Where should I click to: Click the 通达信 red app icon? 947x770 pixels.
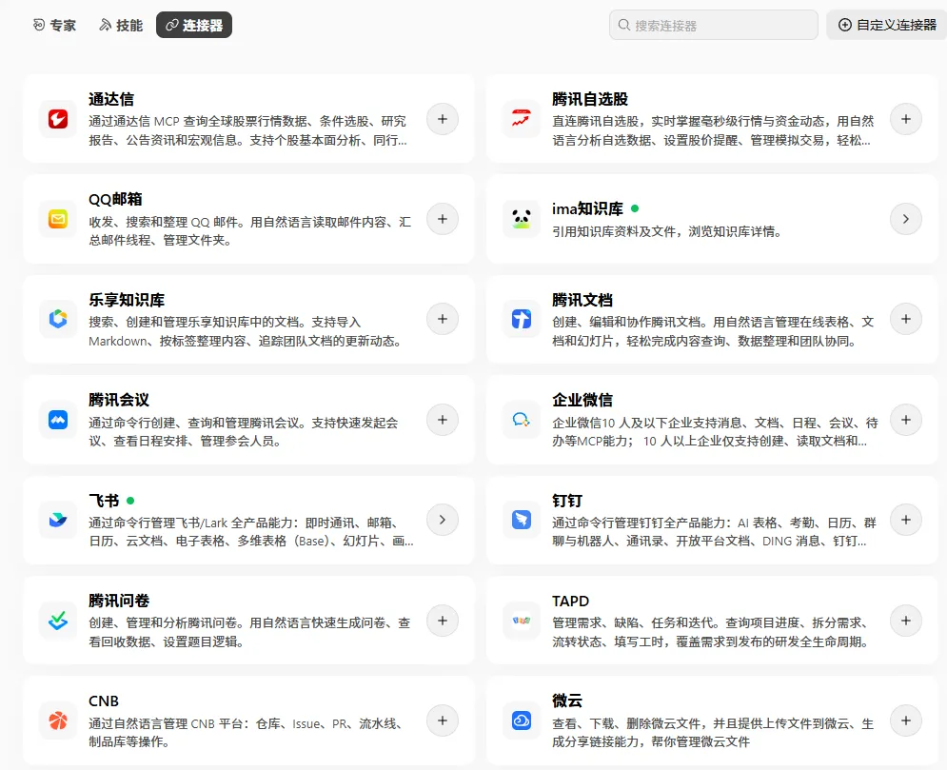click(58, 119)
